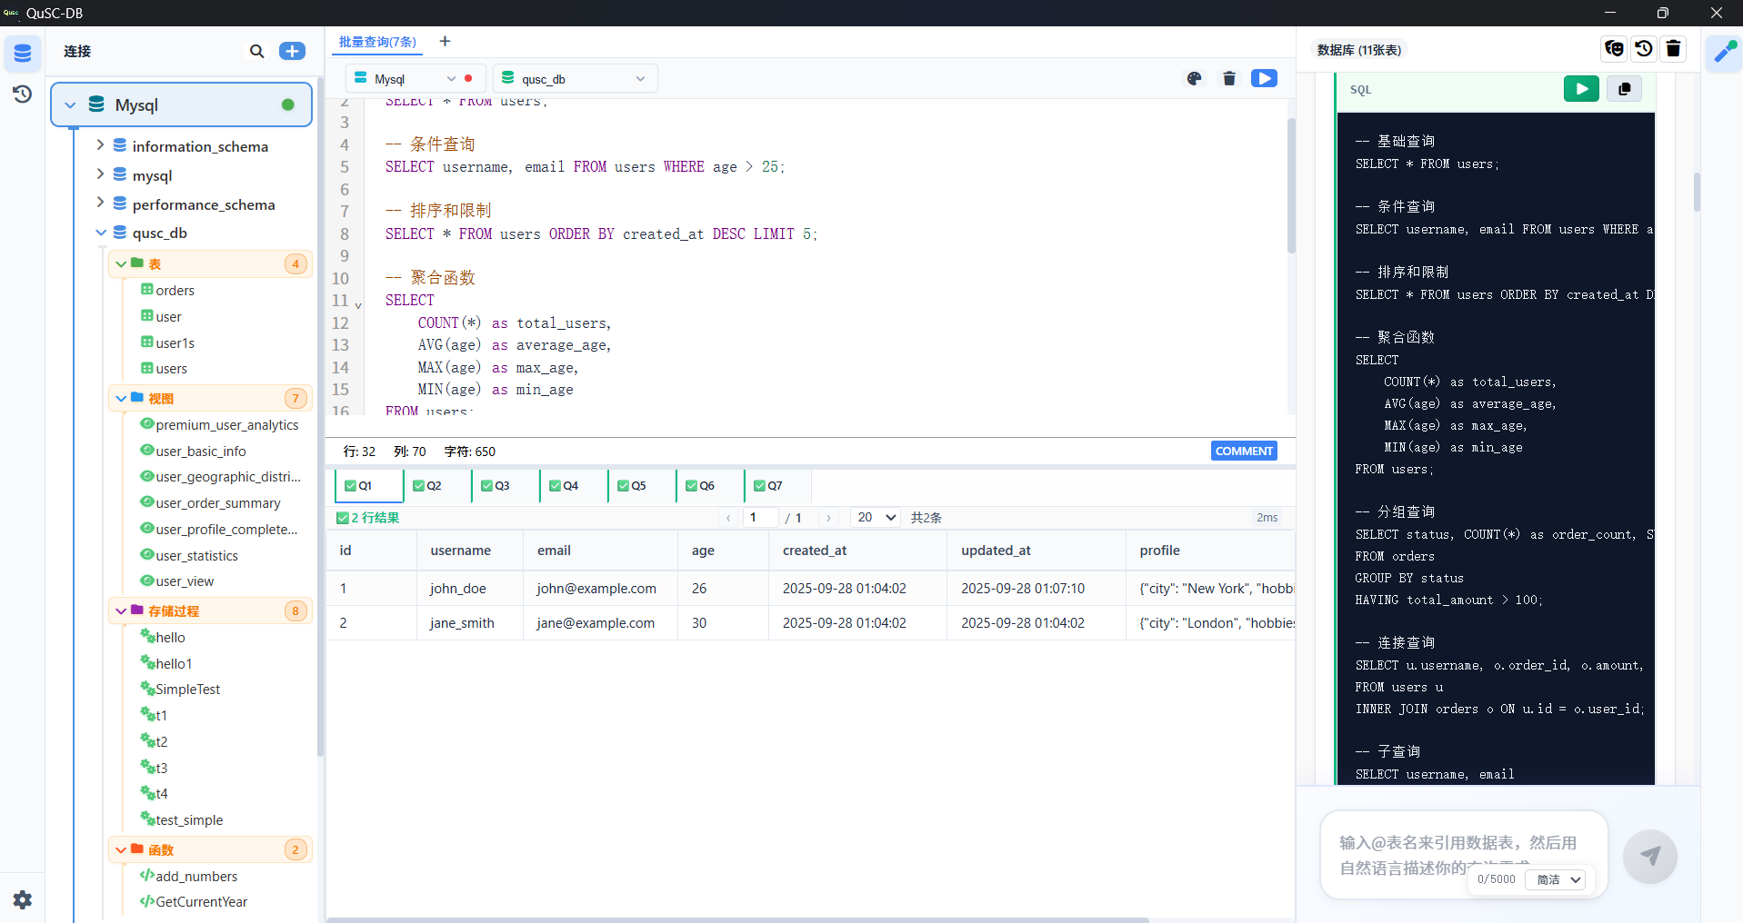Open the qusc_db database dropdown
The height and width of the screenshot is (923, 1743).
click(575, 79)
